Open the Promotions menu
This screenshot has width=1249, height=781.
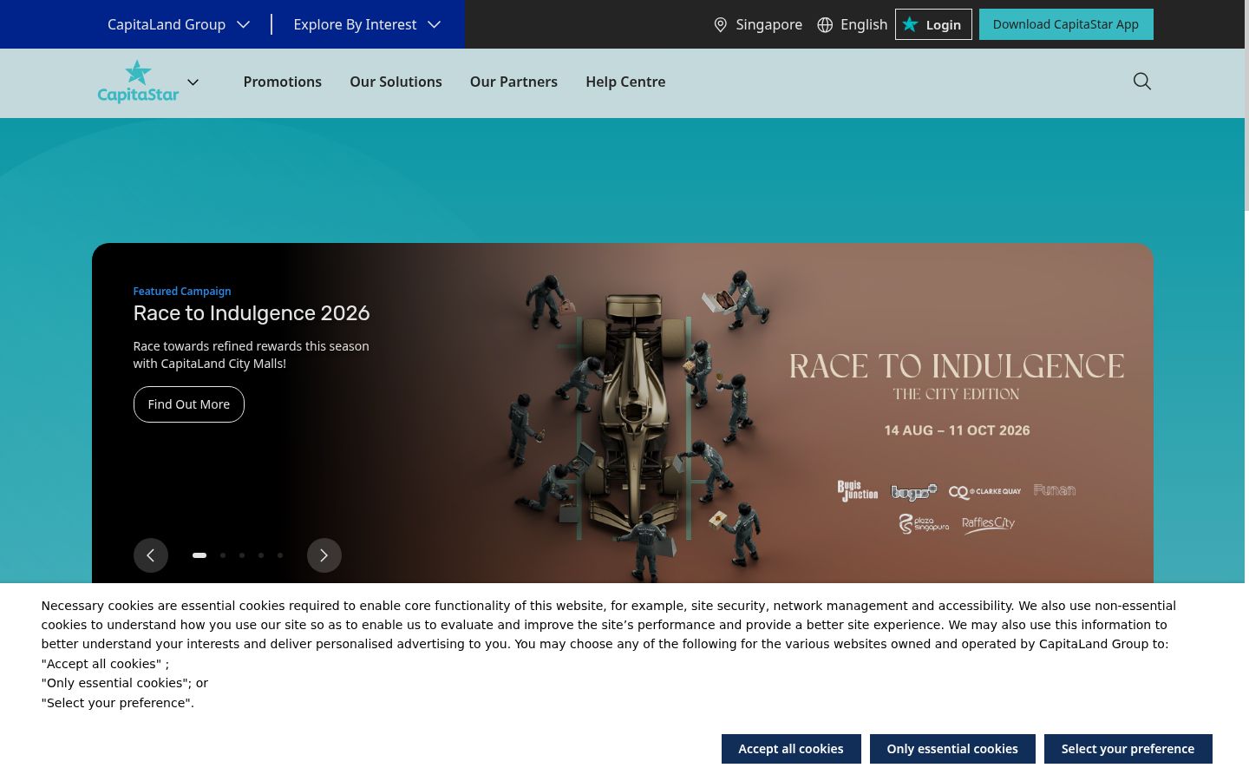coord(282,82)
